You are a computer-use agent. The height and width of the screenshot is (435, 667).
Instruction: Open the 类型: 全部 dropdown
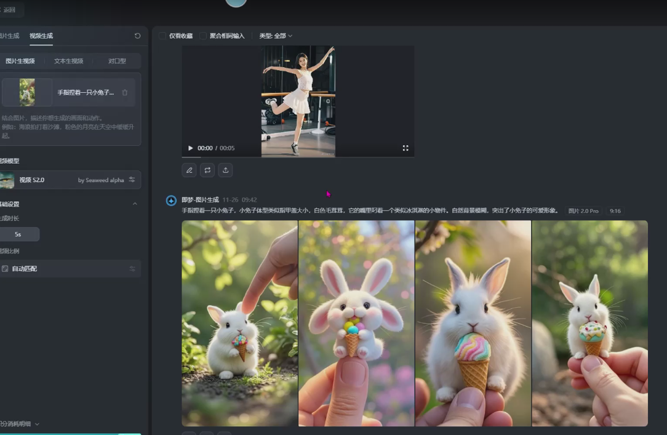click(276, 36)
